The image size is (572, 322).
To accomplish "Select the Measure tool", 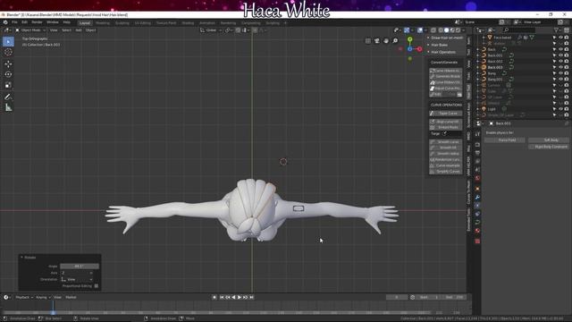I will tap(8, 107).
